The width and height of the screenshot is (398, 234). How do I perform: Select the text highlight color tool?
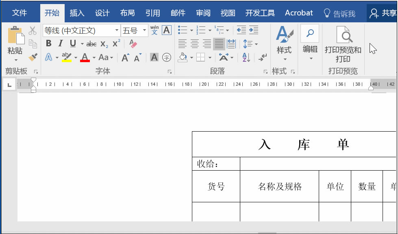tap(67, 58)
